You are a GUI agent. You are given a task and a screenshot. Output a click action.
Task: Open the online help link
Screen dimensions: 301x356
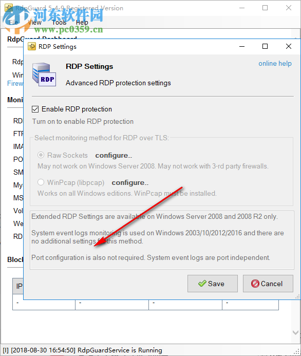tap(275, 63)
